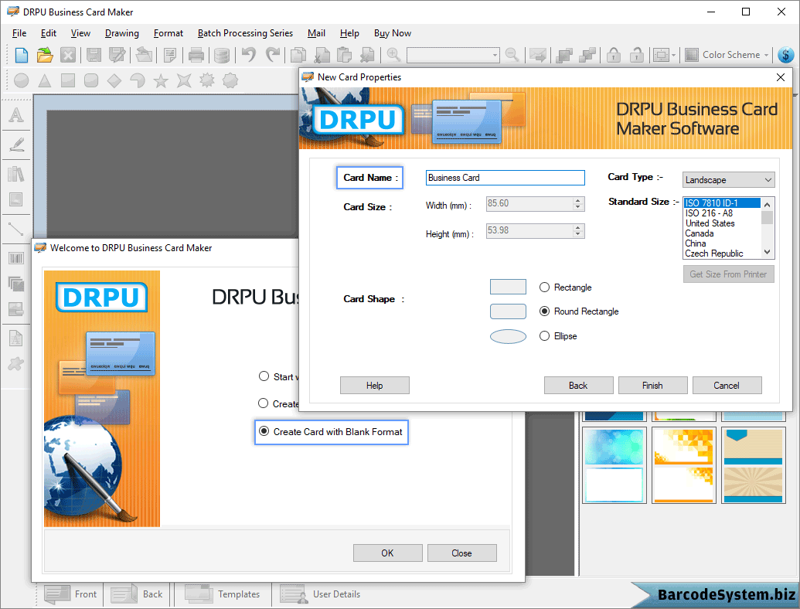Click the Back button in New Card Properties

[579, 385]
